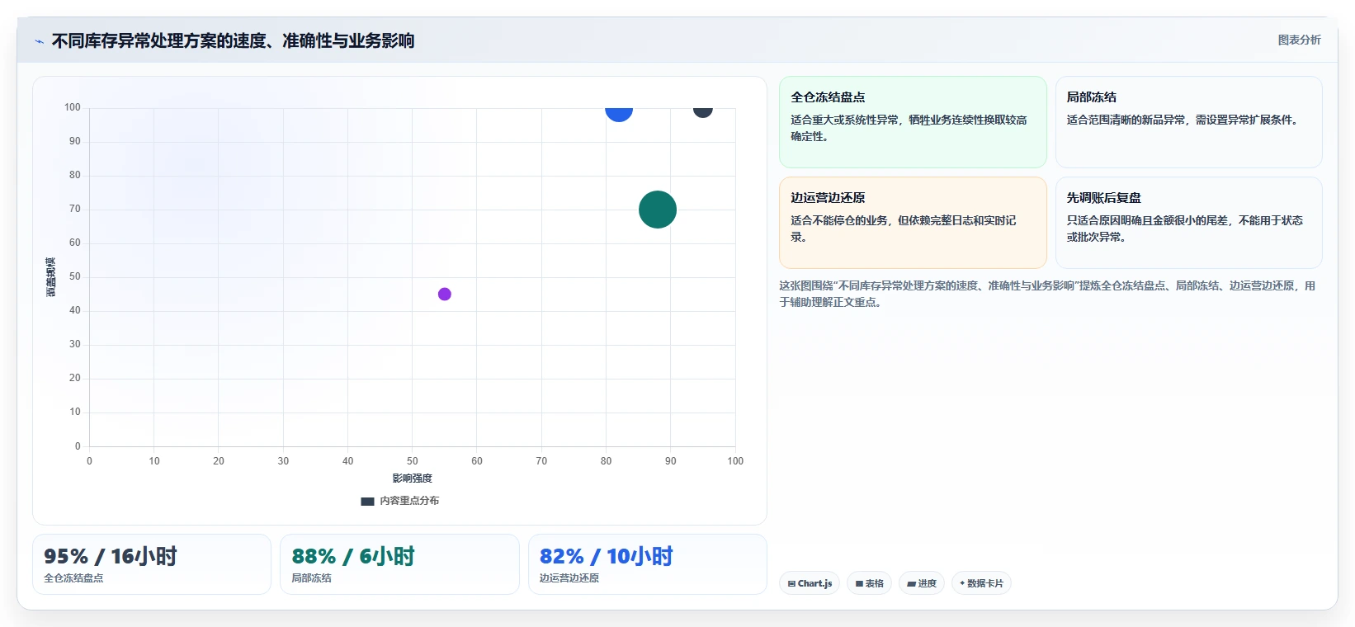
Task: Click the icon inside the Chart.js tag
Action: tap(791, 583)
